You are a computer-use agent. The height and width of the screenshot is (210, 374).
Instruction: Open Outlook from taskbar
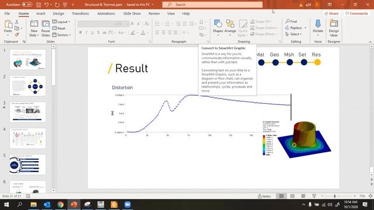[x=47, y=205]
